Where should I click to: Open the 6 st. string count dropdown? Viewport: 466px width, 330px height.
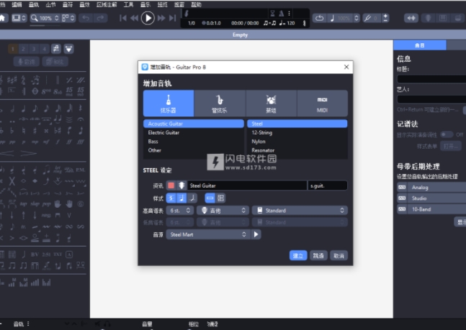coord(180,210)
